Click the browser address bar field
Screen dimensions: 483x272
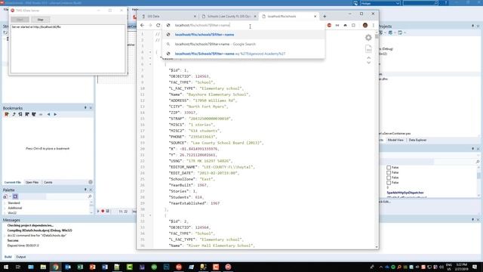[243, 25]
